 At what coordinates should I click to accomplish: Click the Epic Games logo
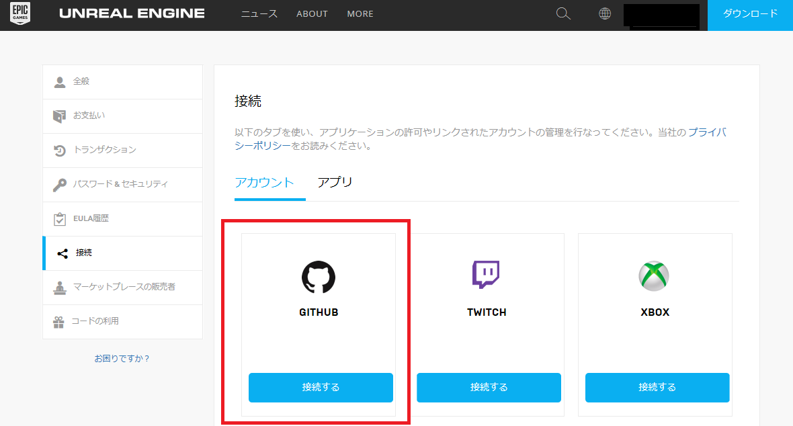point(20,13)
